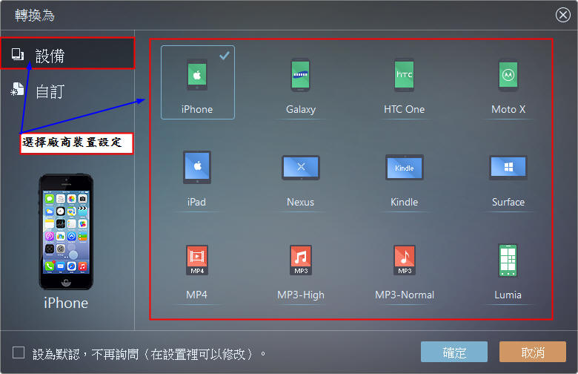Click the iPhone preview image on left
The width and height of the screenshot is (578, 374).
(67, 232)
